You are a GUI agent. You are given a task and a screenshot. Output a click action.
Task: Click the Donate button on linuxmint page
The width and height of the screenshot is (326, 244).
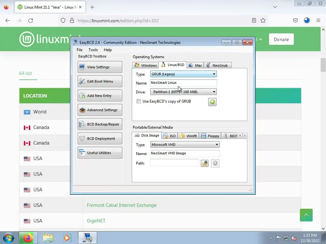tap(281, 39)
